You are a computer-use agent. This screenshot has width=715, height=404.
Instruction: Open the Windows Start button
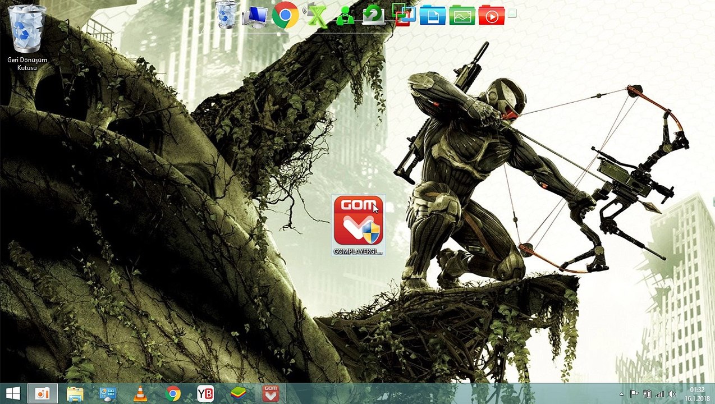[13, 393]
